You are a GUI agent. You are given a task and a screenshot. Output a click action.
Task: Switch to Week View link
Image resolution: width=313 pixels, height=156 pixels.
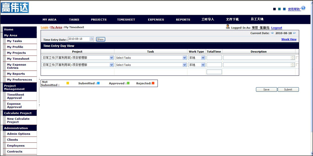[x=289, y=39]
